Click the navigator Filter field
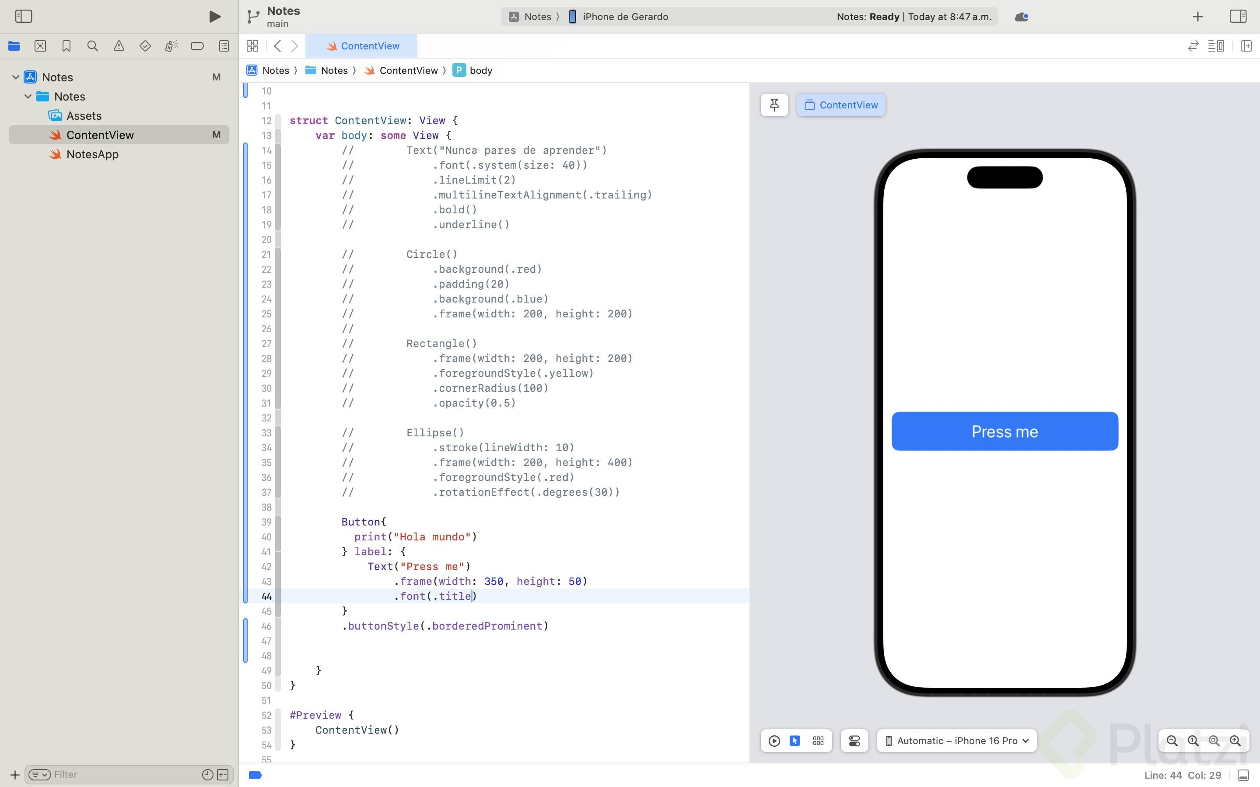 pyautogui.click(x=125, y=774)
